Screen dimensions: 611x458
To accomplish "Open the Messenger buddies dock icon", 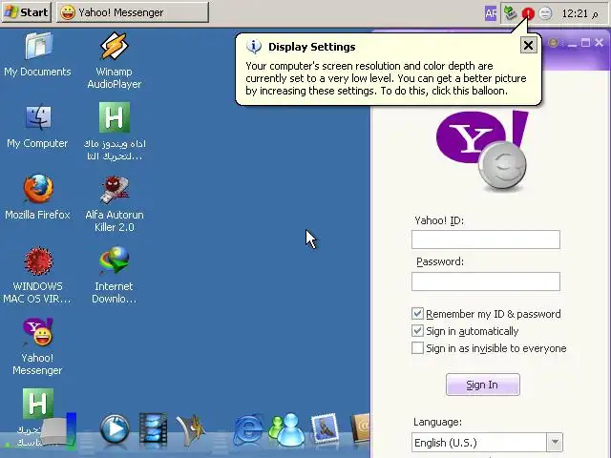I will coord(286,429).
